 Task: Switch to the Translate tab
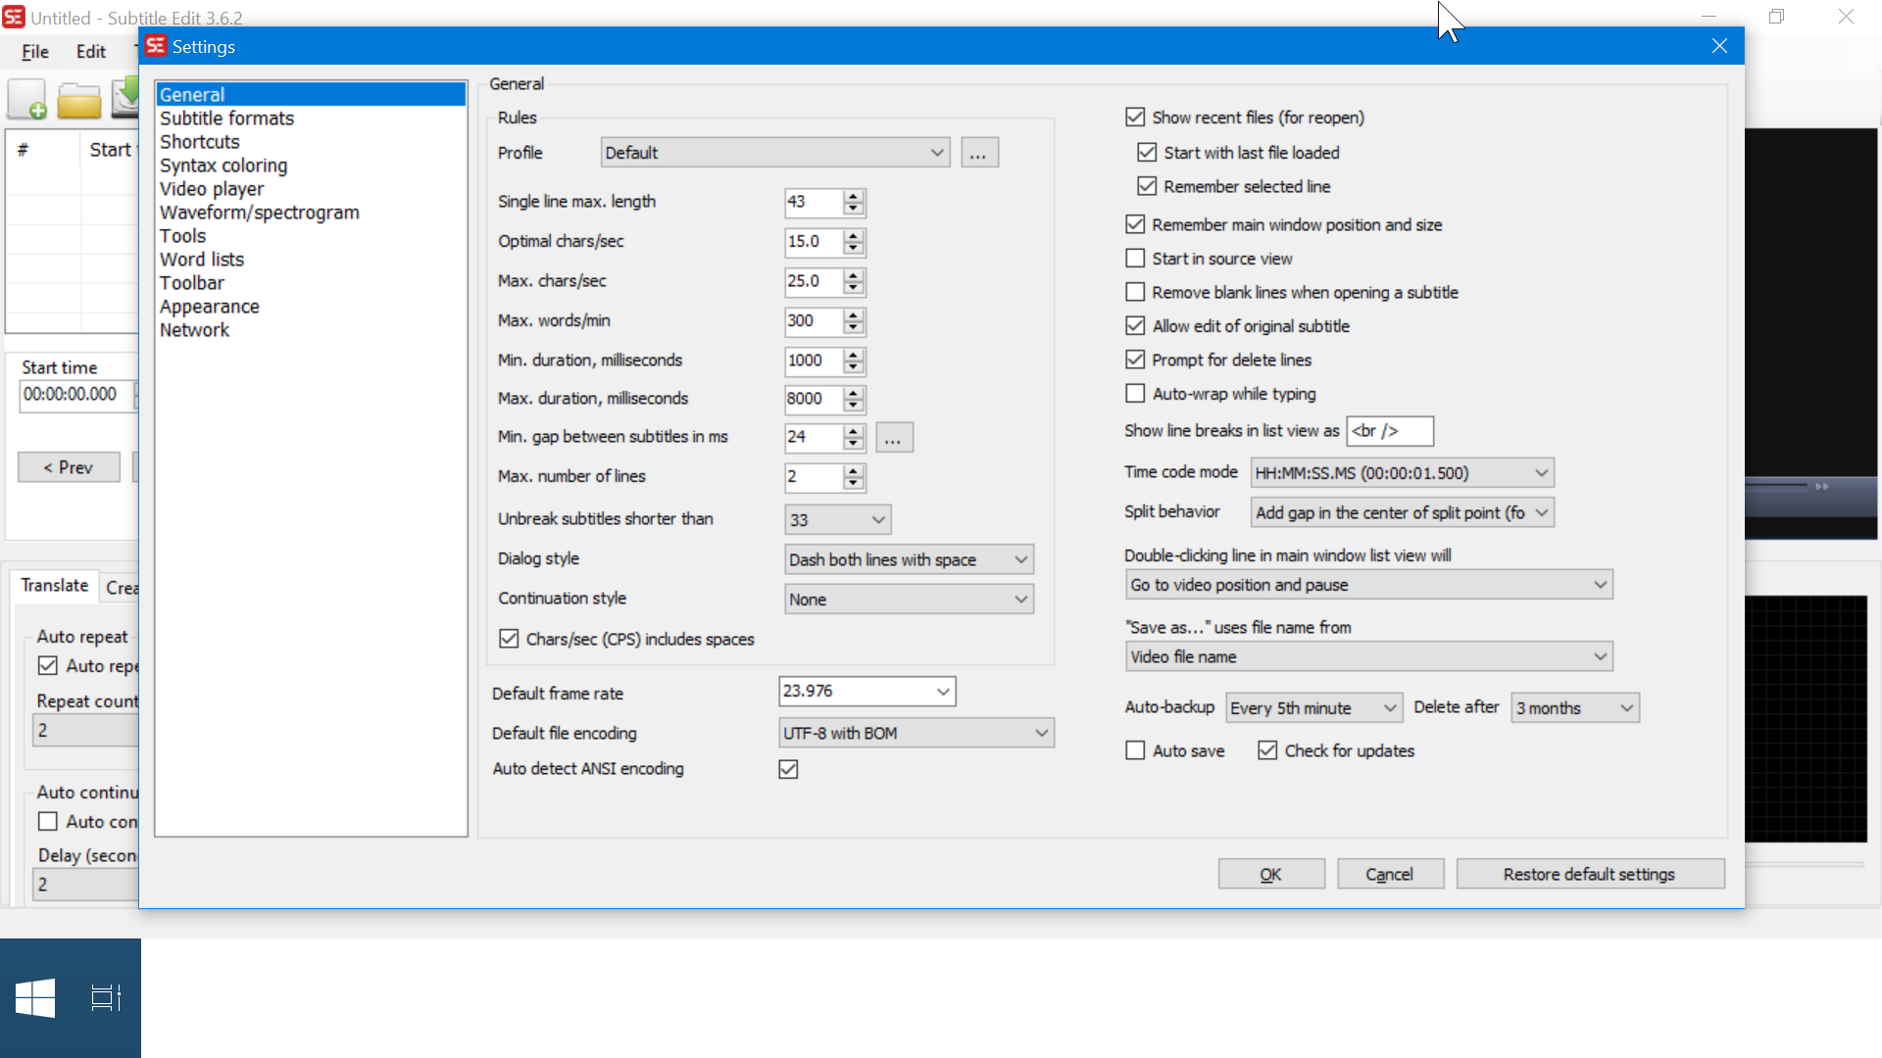click(x=54, y=585)
